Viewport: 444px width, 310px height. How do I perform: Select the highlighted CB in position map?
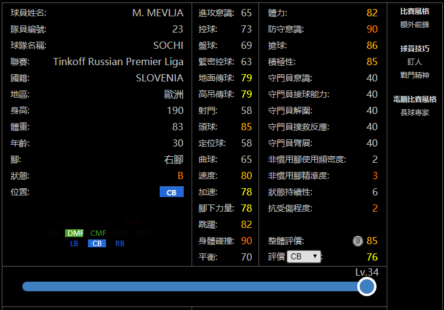point(97,244)
